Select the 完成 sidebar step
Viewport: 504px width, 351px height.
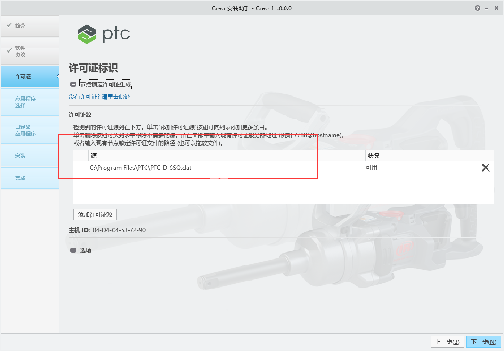(x=30, y=178)
